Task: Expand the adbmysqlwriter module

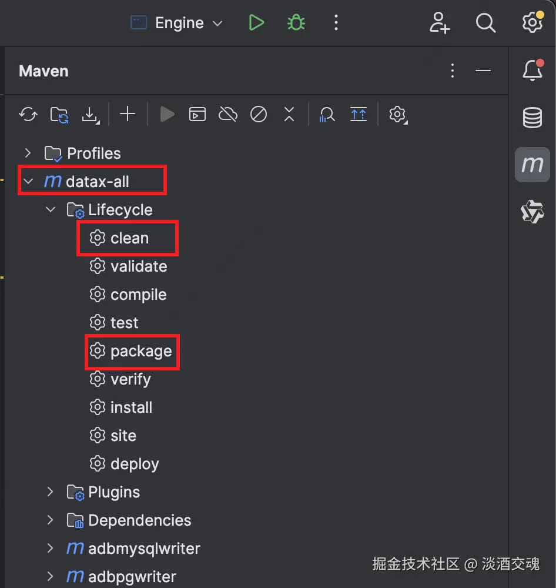Action: click(50, 548)
